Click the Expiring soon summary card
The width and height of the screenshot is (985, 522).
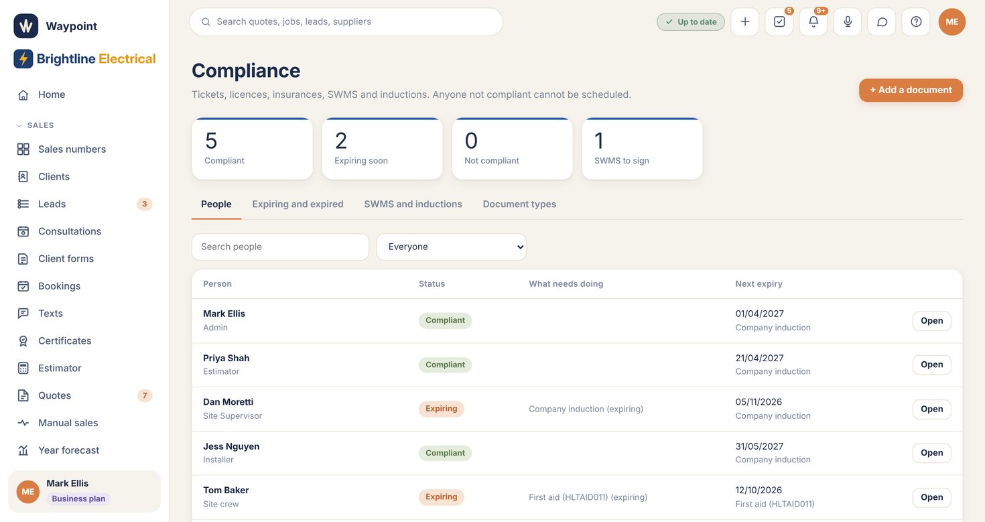tap(383, 149)
